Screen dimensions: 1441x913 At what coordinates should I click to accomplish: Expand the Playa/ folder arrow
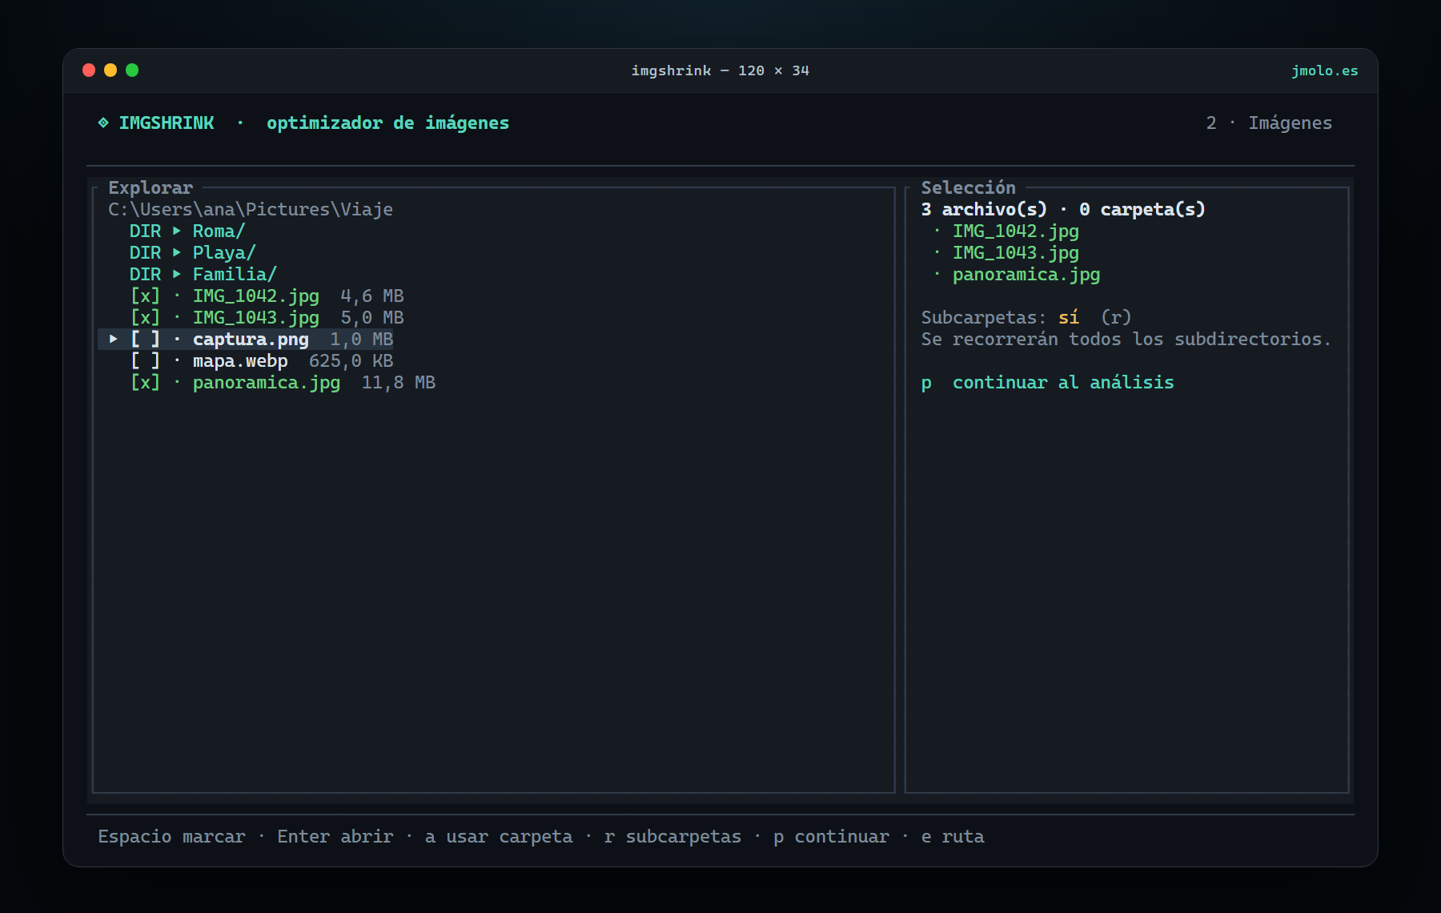pos(177,252)
